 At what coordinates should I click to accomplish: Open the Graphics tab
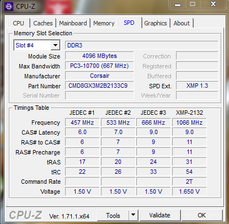(x=156, y=23)
